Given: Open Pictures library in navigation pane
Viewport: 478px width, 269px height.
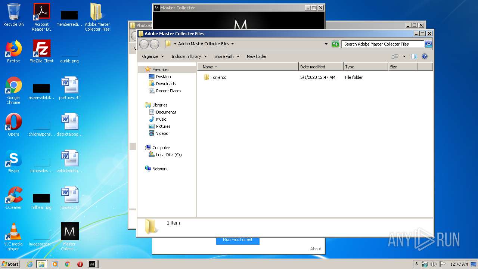Looking at the screenshot, I should click(163, 126).
